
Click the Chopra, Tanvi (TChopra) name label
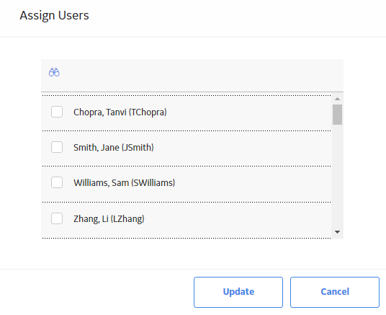120,112
